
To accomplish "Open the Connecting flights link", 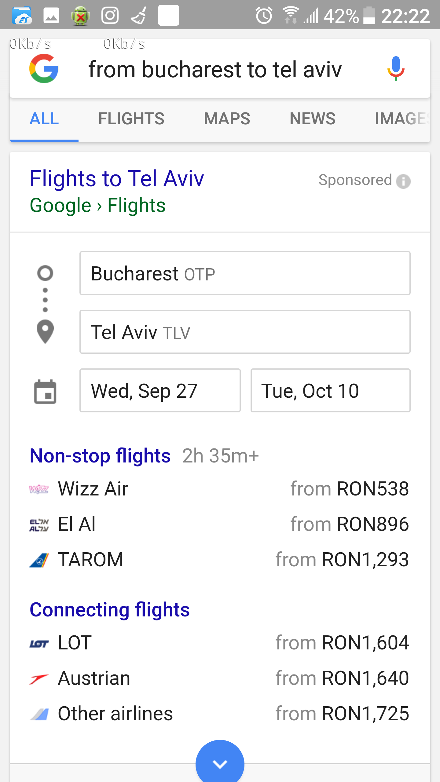I will click(110, 610).
